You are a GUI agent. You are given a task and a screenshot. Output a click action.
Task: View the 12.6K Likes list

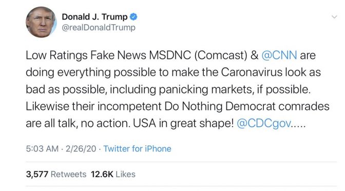pos(113,174)
